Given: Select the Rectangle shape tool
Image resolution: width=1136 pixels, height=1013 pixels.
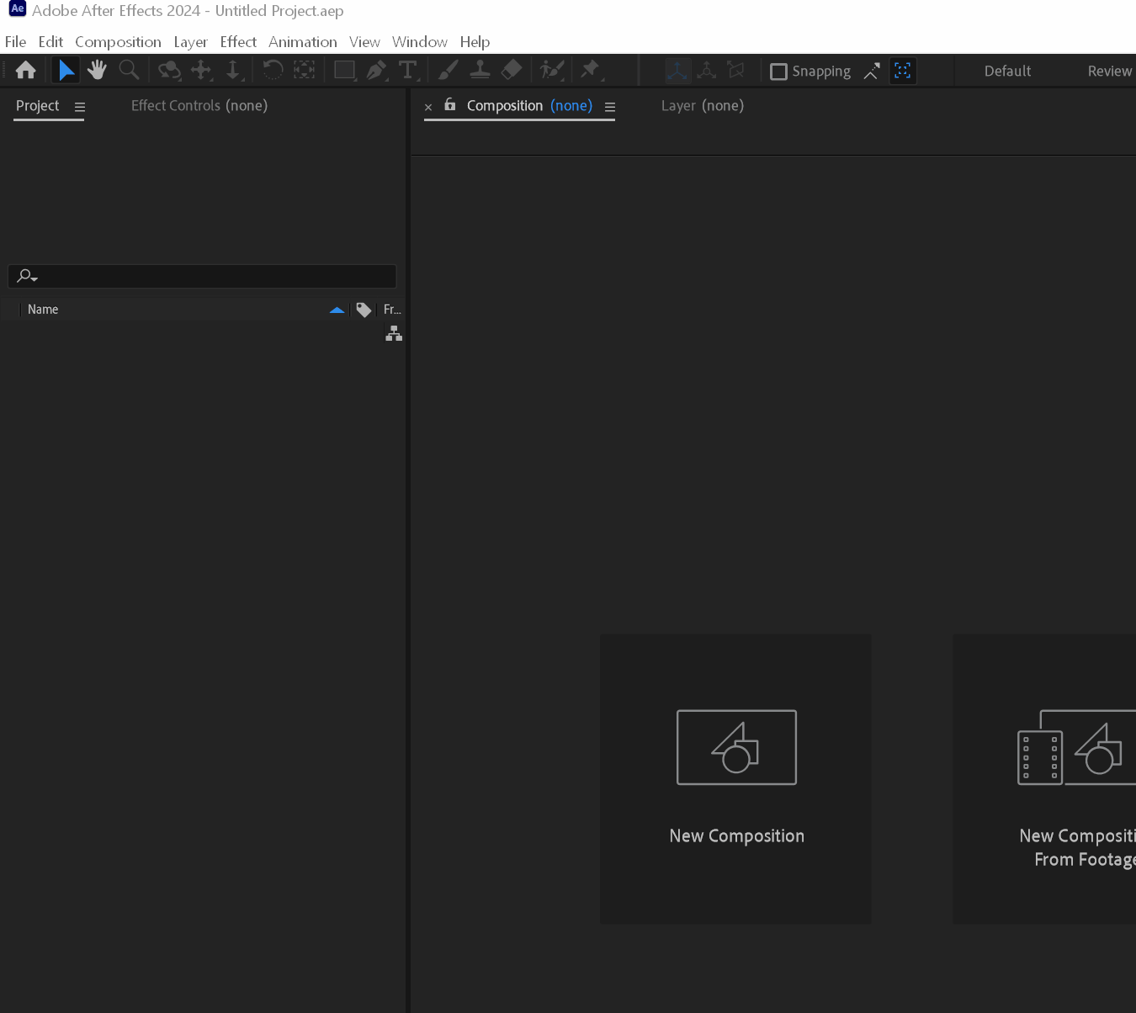Looking at the screenshot, I should 344,71.
